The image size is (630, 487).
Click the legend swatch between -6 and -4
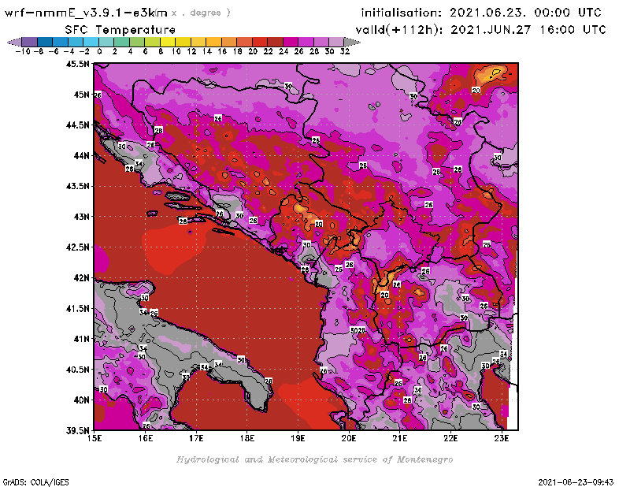tap(61, 42)
